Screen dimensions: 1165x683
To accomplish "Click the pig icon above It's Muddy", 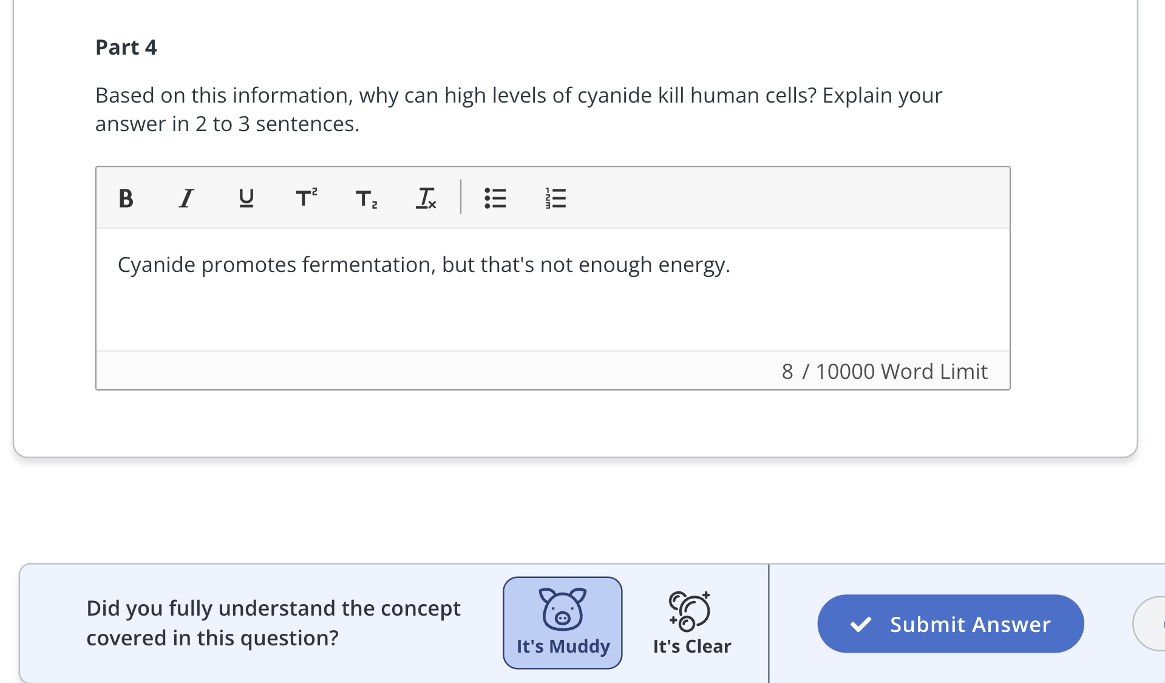I will (x=563, y=609).
